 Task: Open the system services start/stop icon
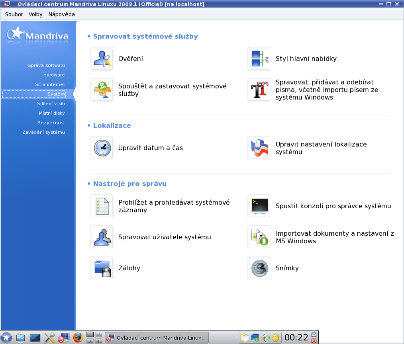[102, 90]
